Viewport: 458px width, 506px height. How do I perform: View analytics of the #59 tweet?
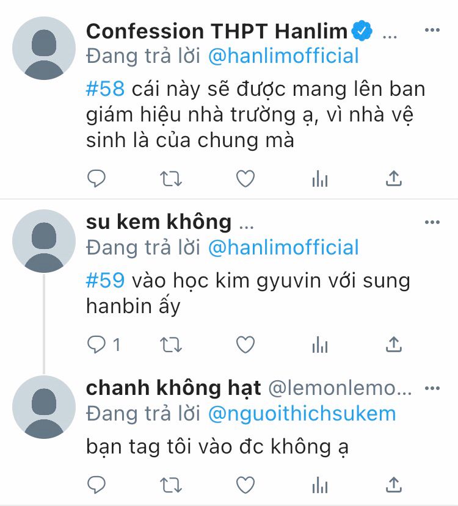(320, 345)
